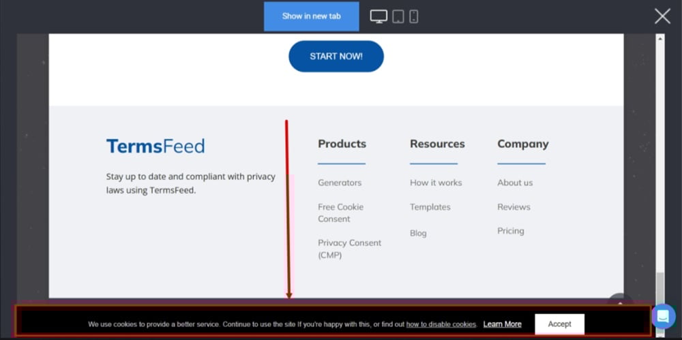Screen dimensions: 682x340
Task: Open Templates footer link
Action: click(x=430, y=207)
